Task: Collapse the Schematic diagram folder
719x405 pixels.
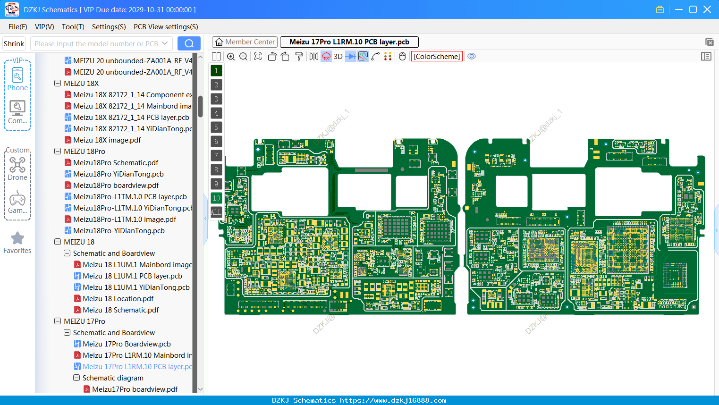Action: point(76,378)
